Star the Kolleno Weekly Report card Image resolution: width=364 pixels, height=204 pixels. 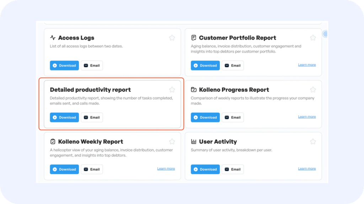point(172,142)
